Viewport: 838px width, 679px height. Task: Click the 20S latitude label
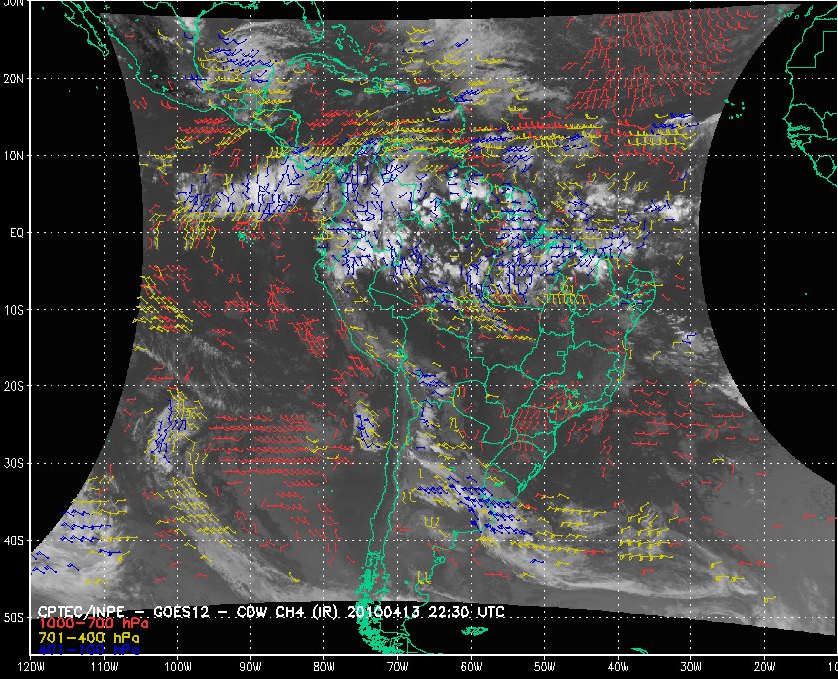pos(14,386)
